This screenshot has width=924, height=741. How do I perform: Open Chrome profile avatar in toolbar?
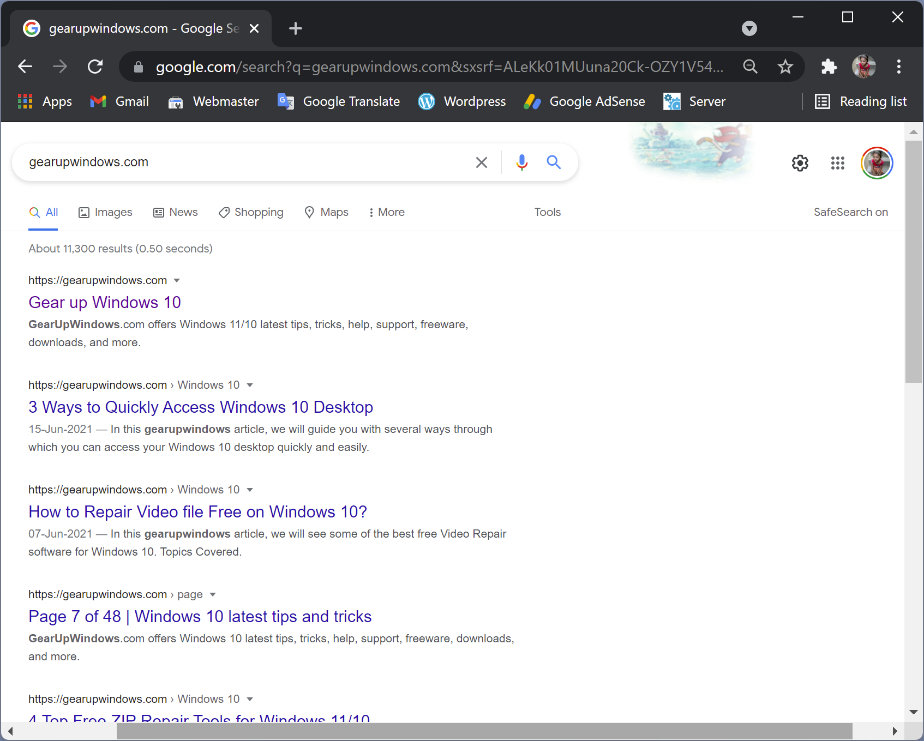click(864, 67)
